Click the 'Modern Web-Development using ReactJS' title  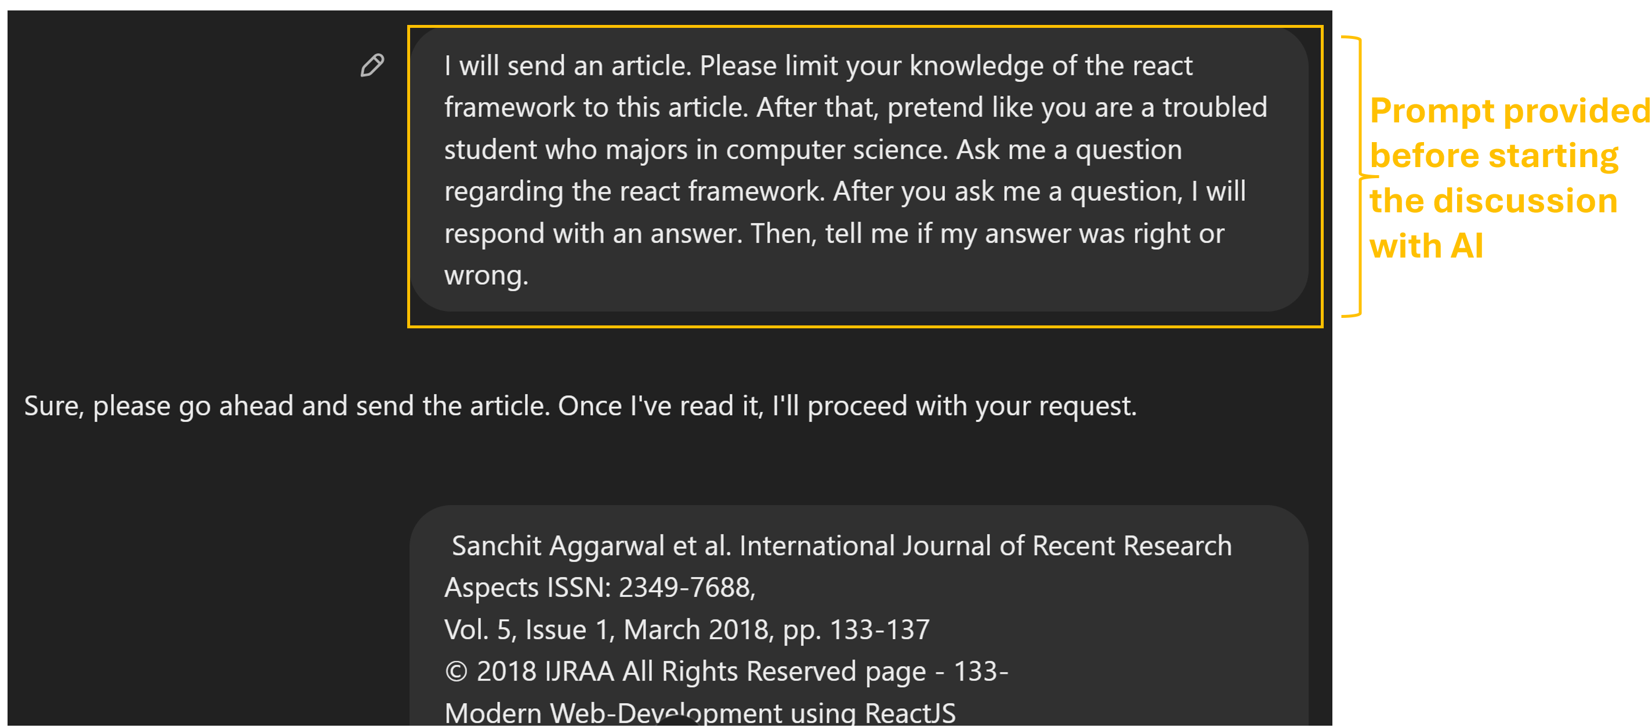coord(700,712)
